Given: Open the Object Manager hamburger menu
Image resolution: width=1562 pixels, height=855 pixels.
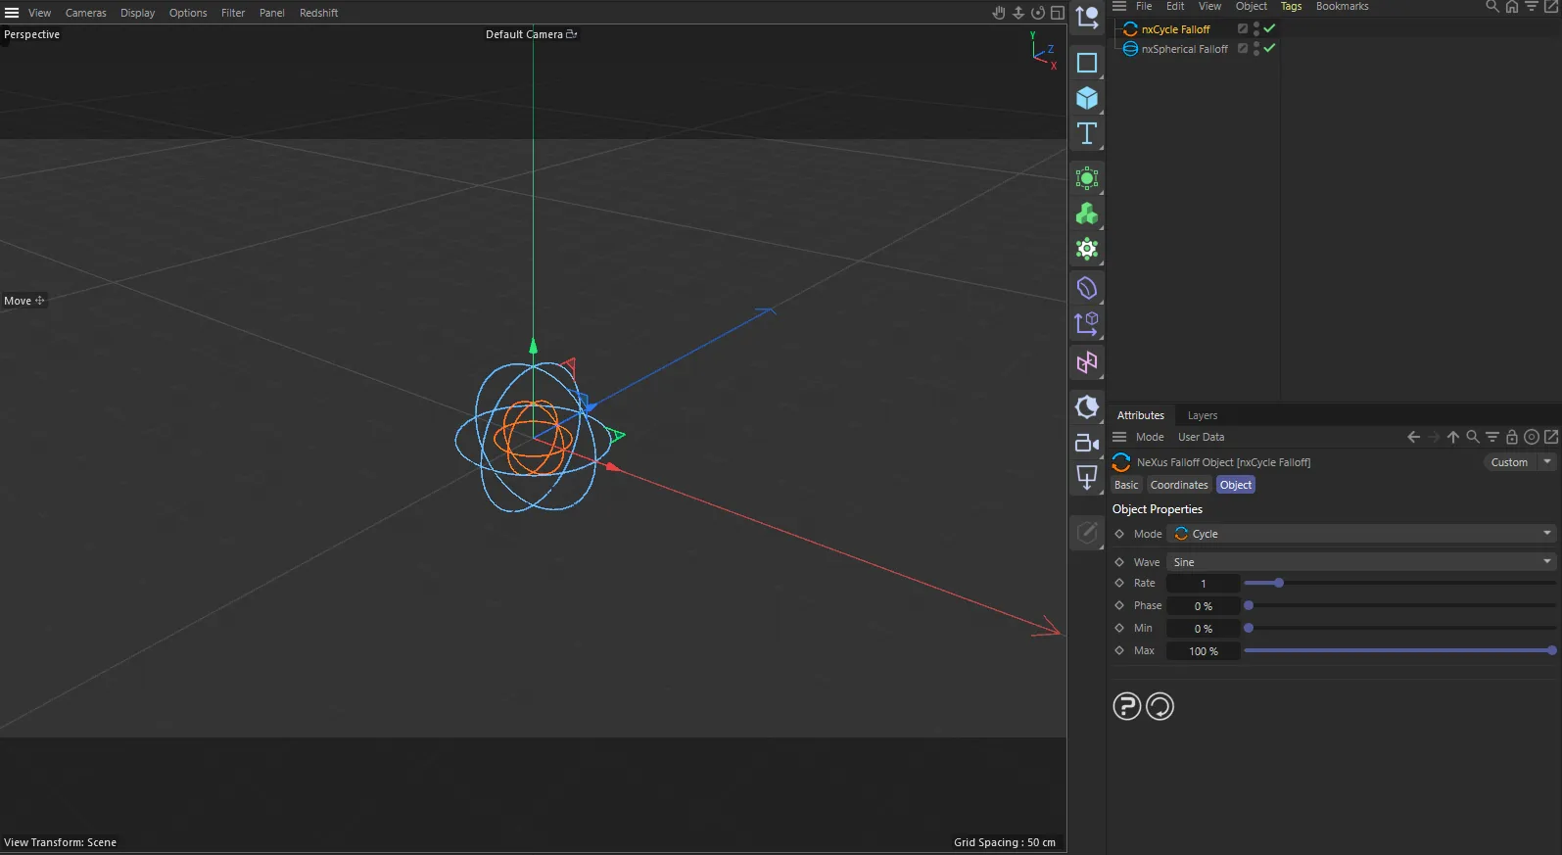Looking at the screenshot, I should tap(1119, 6).
